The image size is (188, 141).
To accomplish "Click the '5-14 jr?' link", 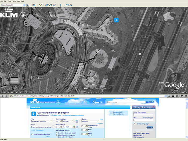I will [100, 124].
